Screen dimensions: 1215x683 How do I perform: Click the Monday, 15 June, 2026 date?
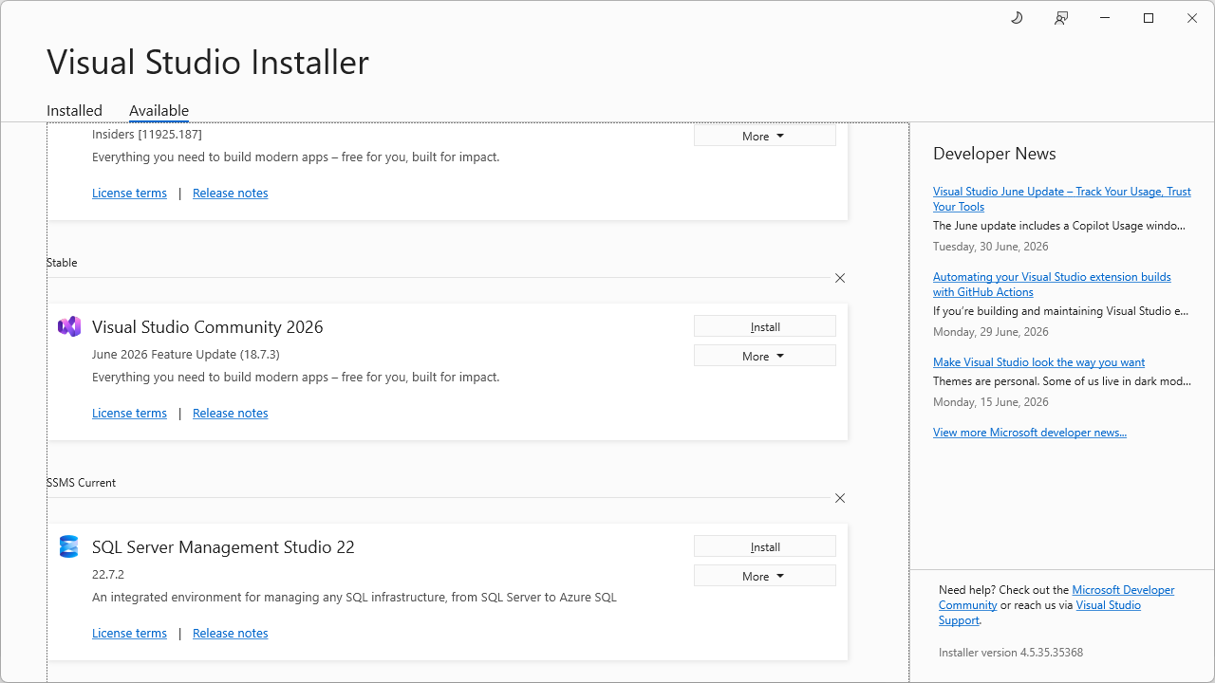pos(991,401)
